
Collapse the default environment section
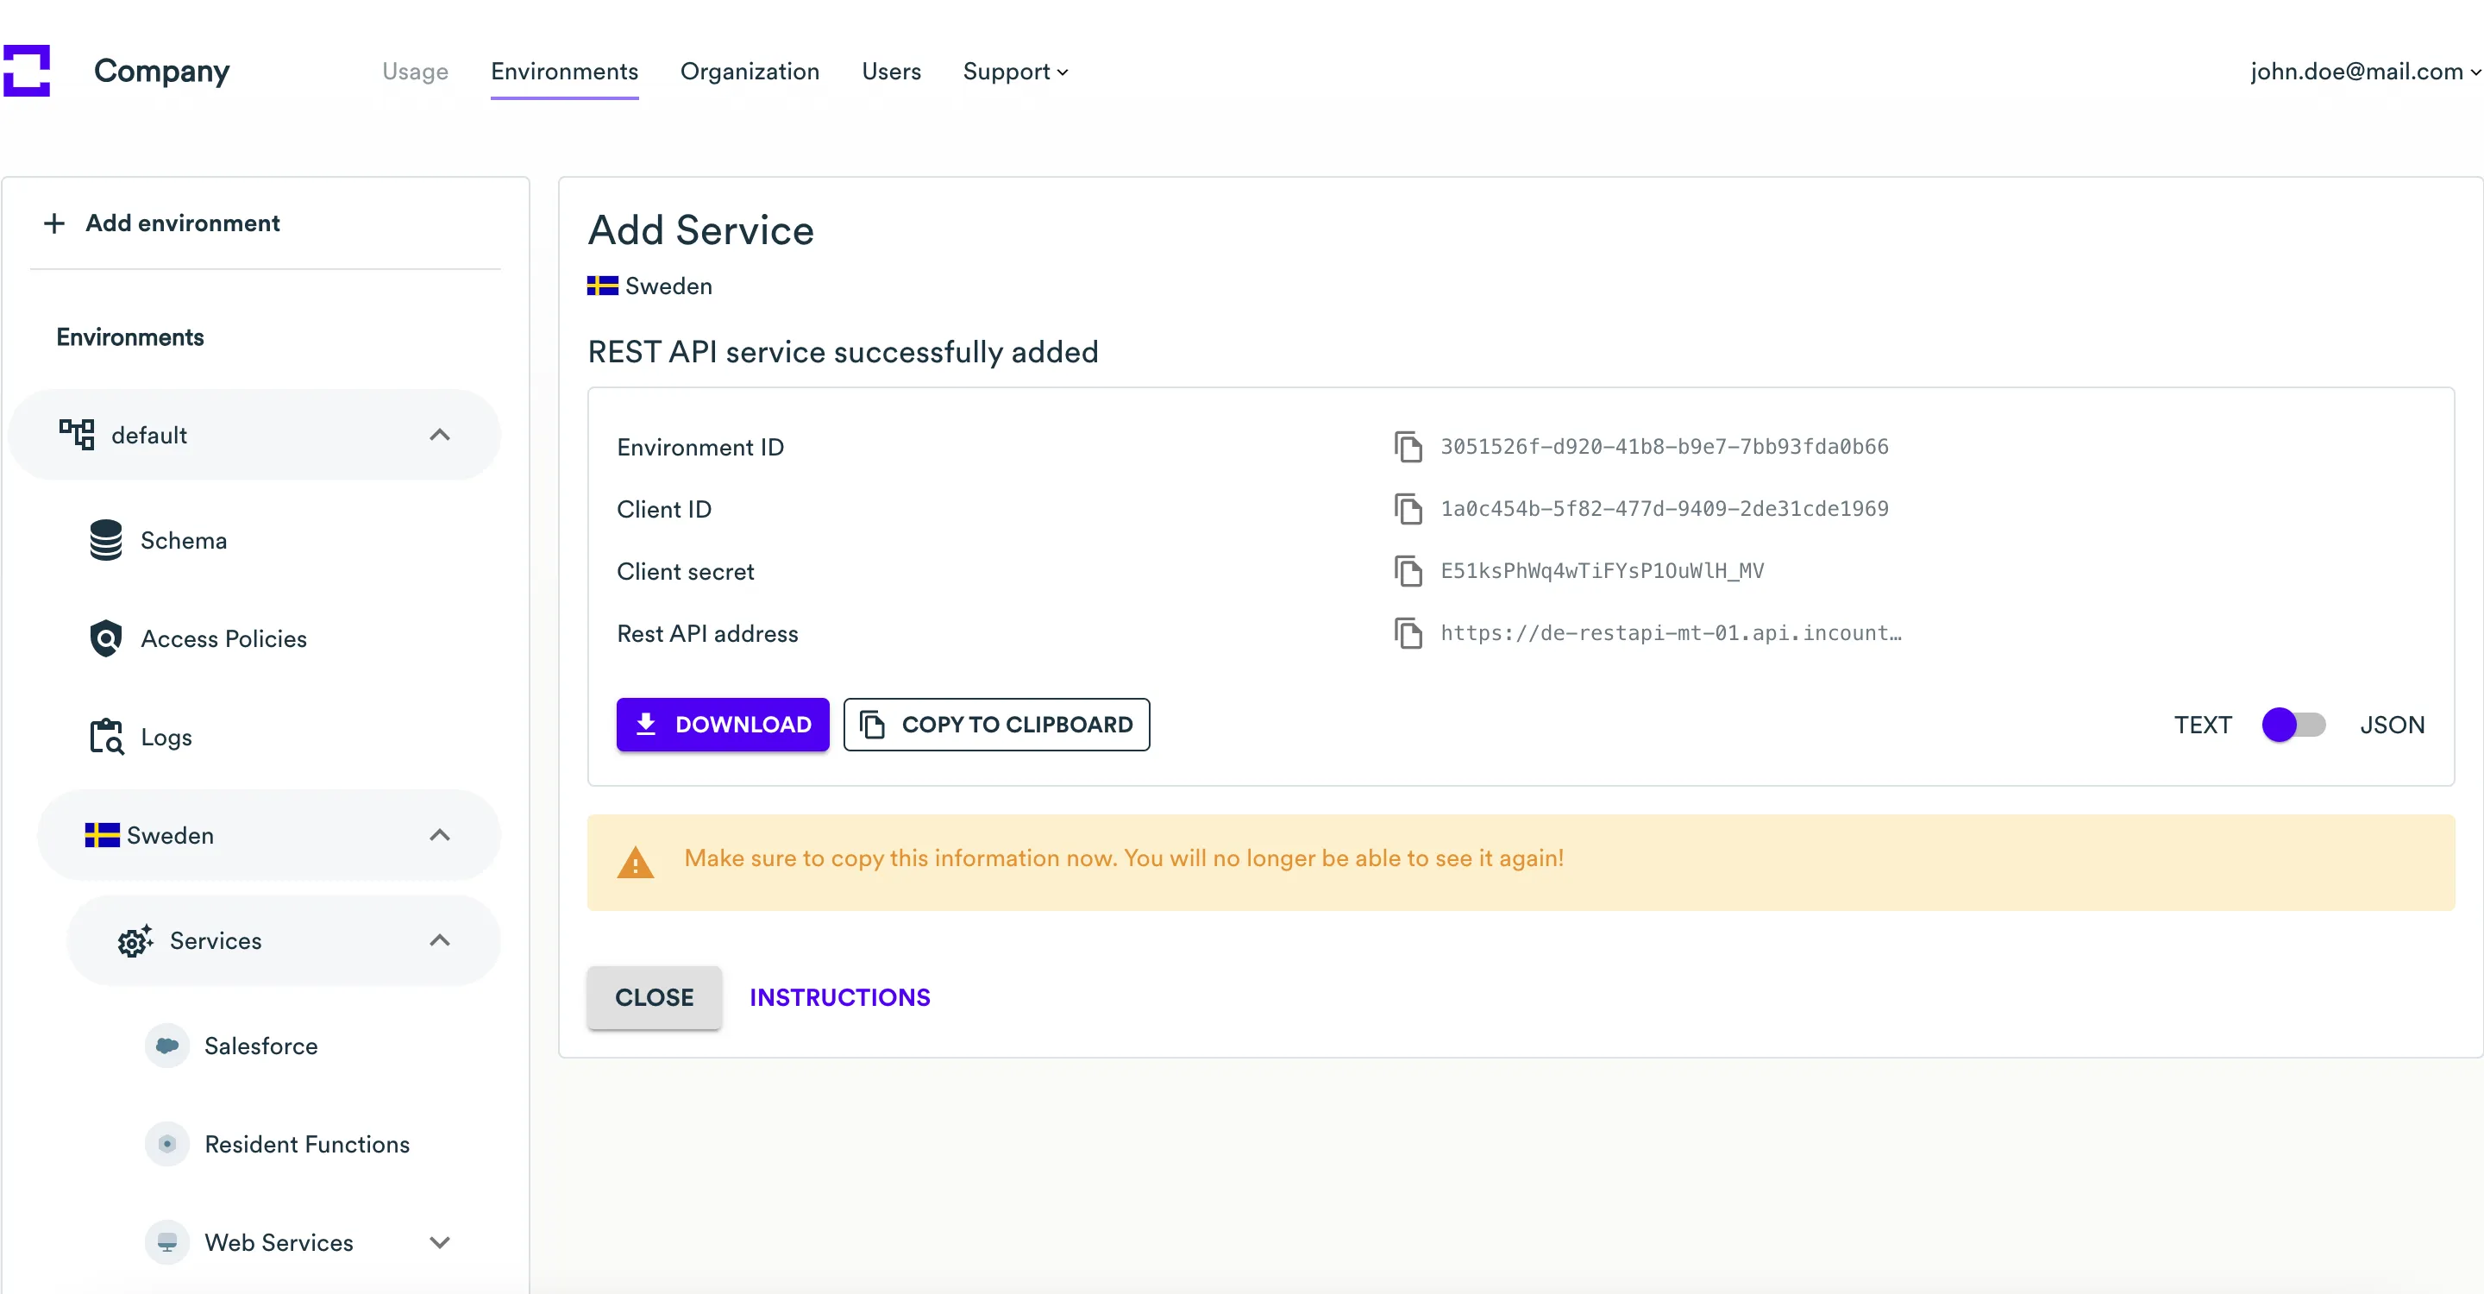[440, 435]
